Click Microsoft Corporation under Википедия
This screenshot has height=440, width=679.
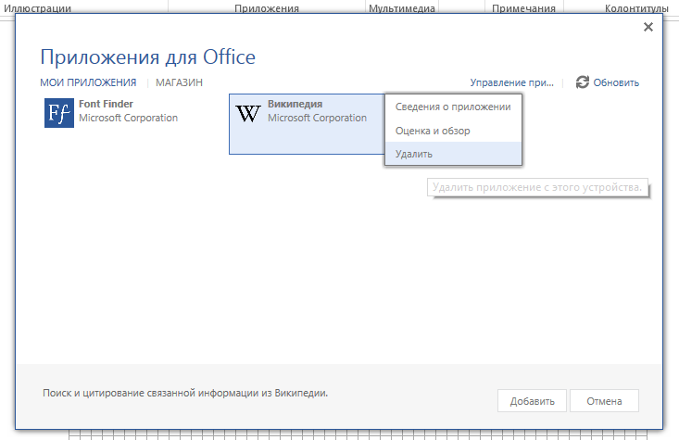tap(317, 118)
